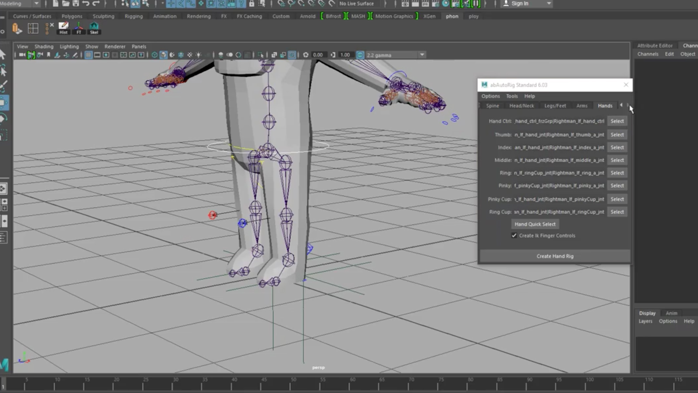Open the Sign In dropdown
The width and height of the screenshot is (698, 393).
point(549,4)
